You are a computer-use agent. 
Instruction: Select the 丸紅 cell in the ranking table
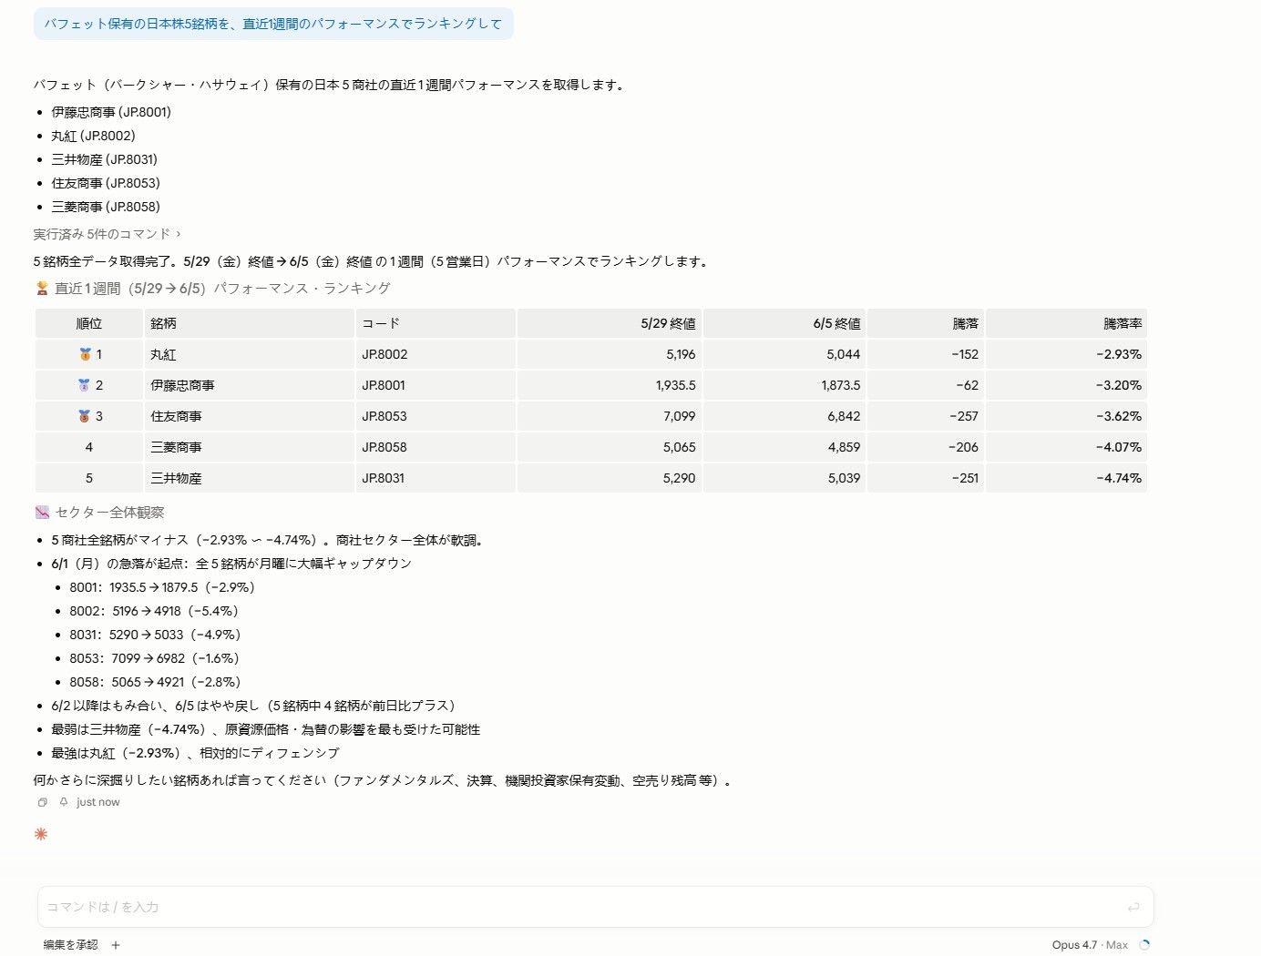(x=250, y=354)
